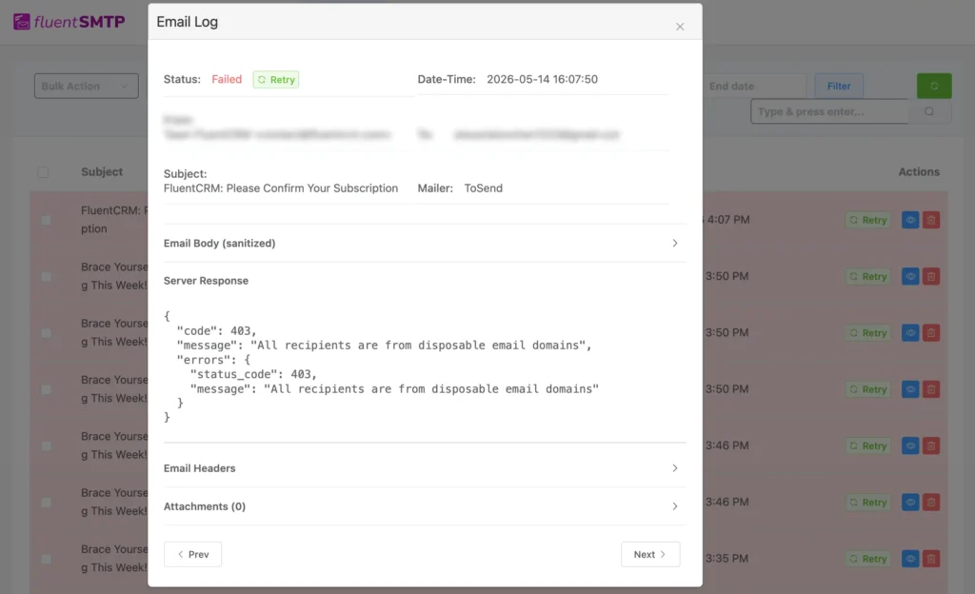The width and height of the screenshot is (975, 594).
Task: View the 4:07 PM email with eye icon
Action: coord(910,220)
